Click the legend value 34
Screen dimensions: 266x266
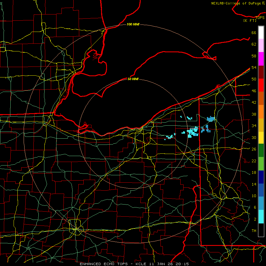click(254, 126)
